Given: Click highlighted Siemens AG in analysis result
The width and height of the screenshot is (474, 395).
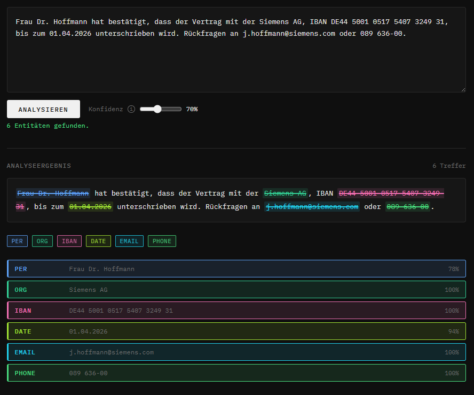Looking at the screenshot, I should coord(285,193).
